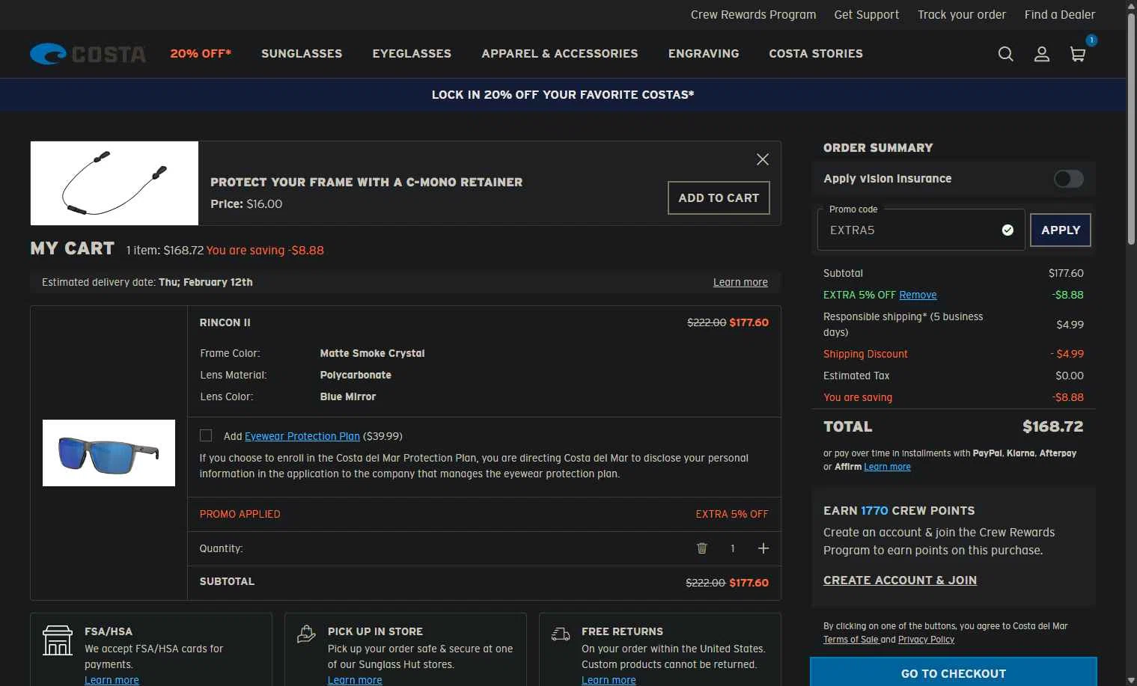Click Create Account & Join link

click(x=900, y=580)
